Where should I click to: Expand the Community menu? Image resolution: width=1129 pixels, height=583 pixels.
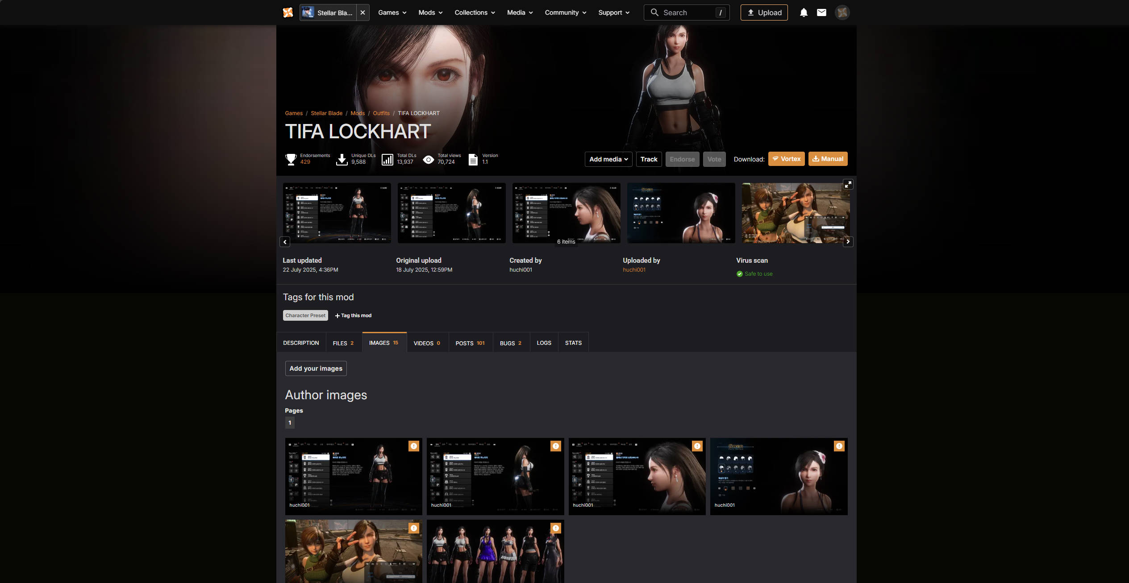[x=565, y=12]
